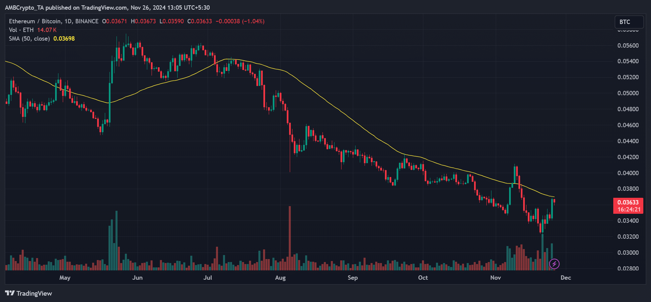The height and width of the screenshot is (302, 651).
Task: Click the Jun label on time axis
Action: tap(137, 278)
